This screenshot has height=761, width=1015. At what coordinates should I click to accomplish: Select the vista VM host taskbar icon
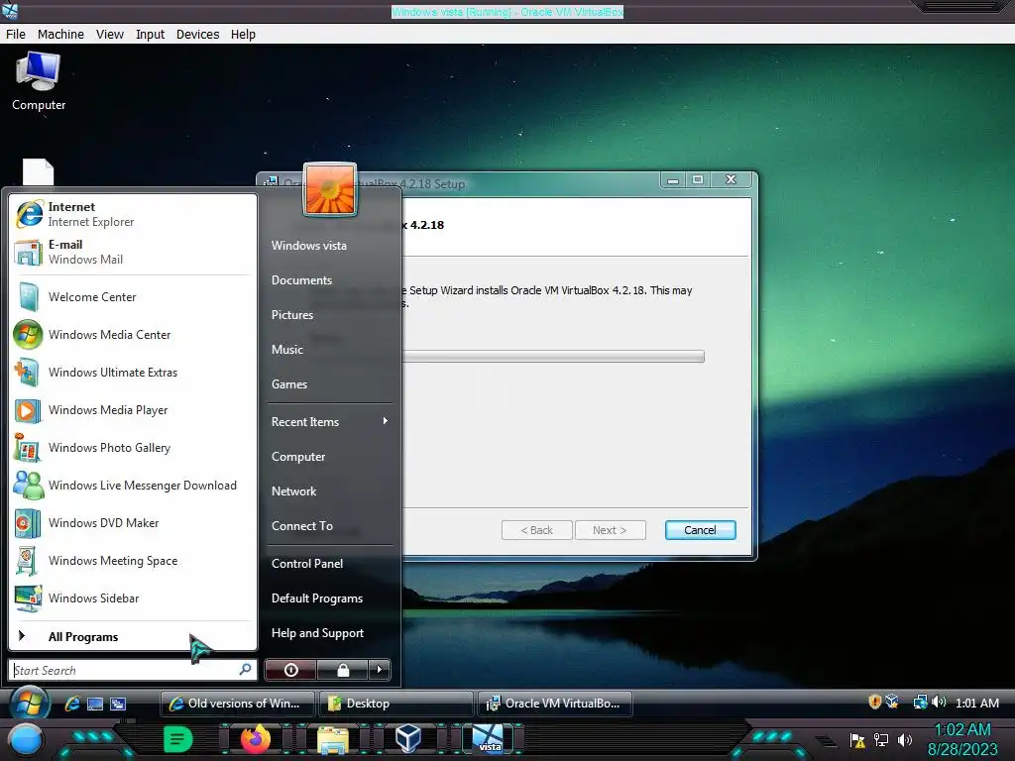[488, 739]
